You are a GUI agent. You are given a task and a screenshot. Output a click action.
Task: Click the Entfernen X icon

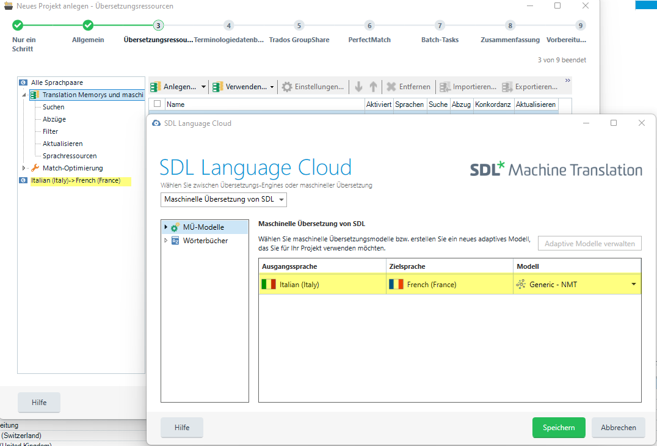pyautogui.click(x=391, y=87)
